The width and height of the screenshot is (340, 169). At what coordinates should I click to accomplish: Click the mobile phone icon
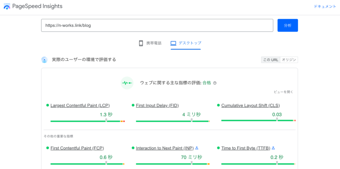coord(141,43)
